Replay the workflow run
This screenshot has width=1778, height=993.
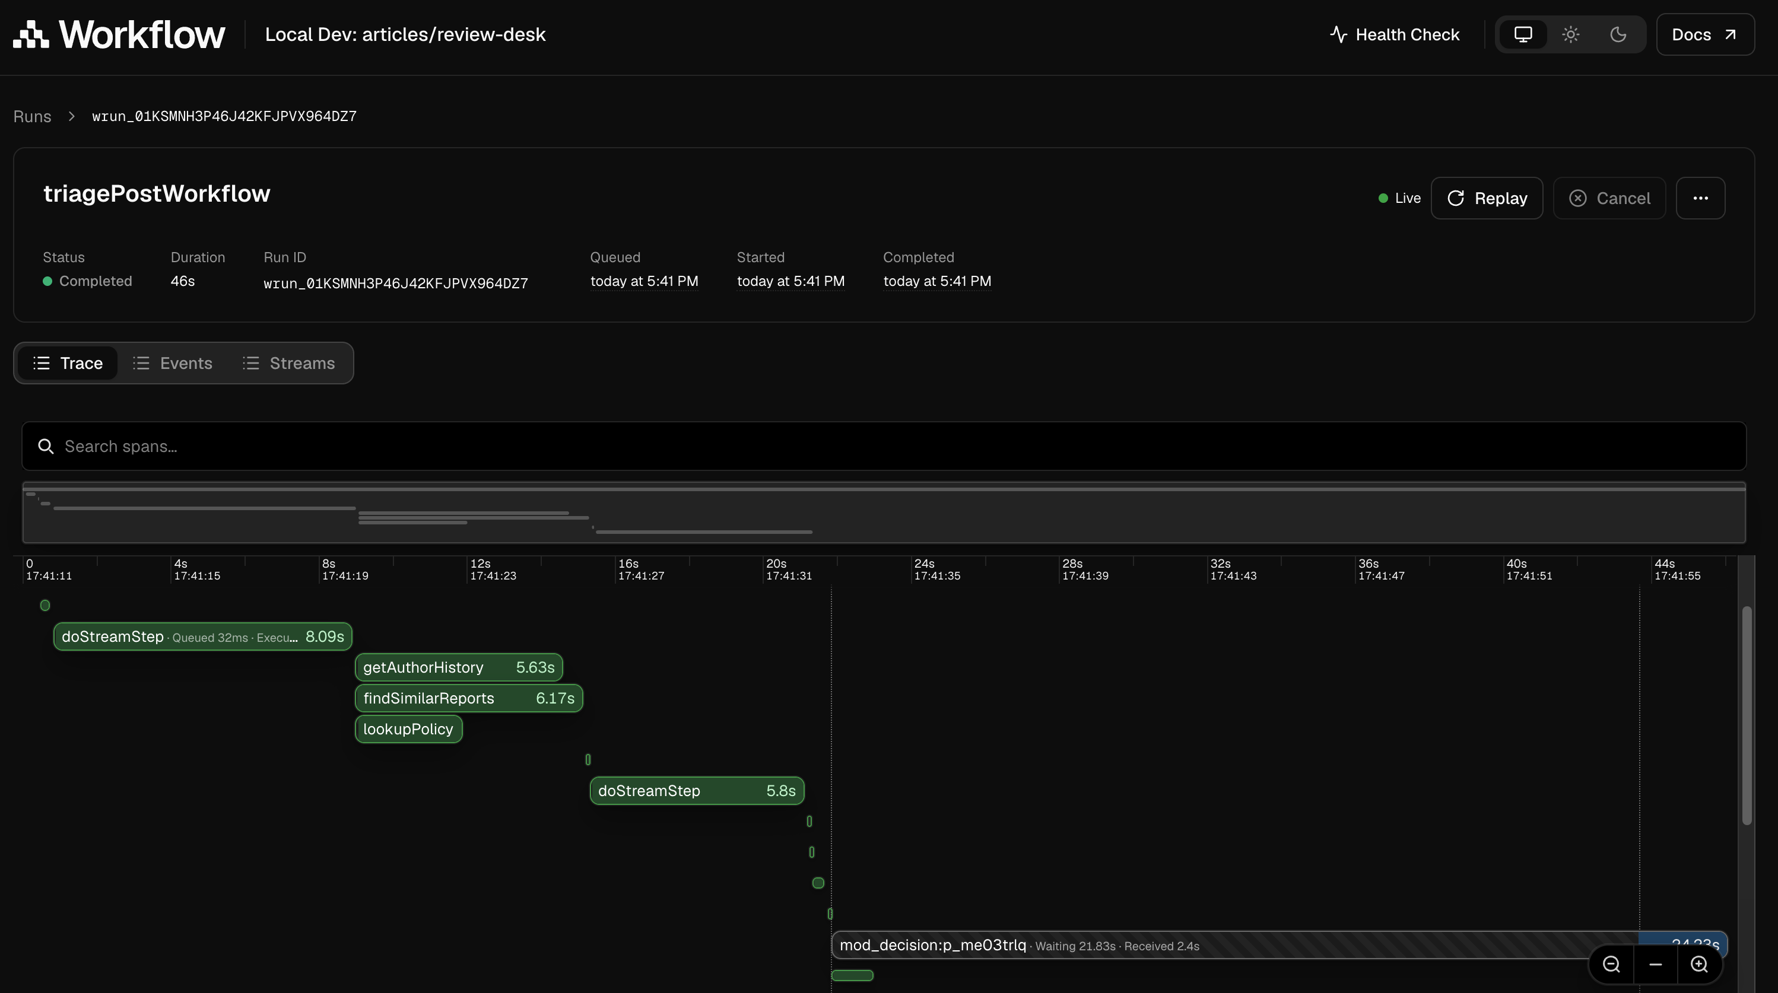coord(1487,198)
